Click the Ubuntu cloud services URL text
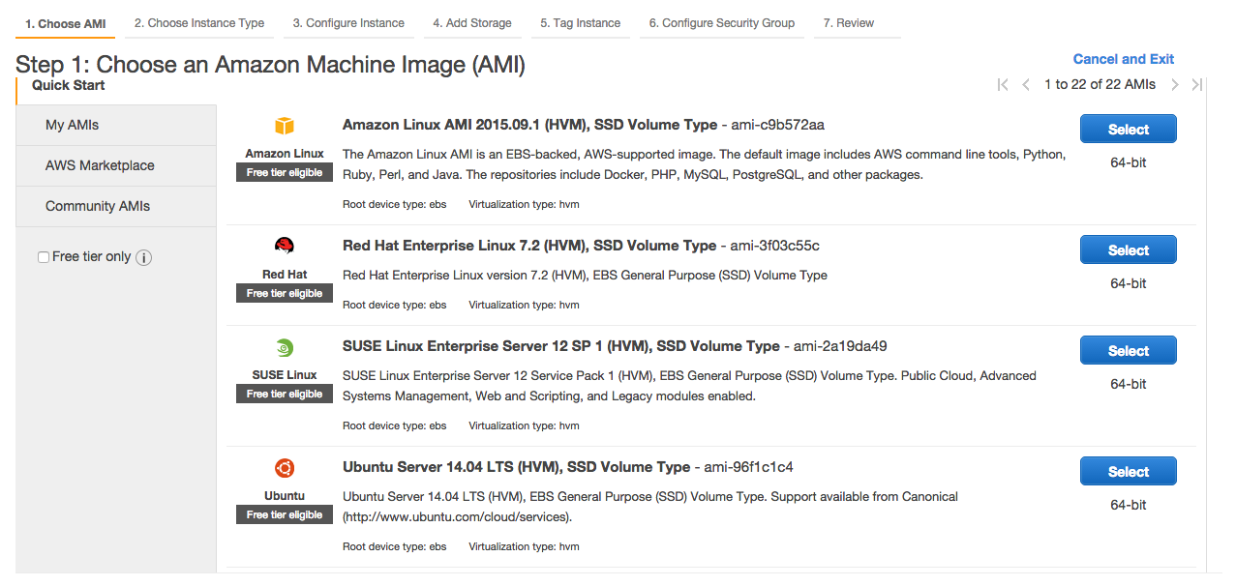Viewport: 1236px width, 586px height. [457, 517]
